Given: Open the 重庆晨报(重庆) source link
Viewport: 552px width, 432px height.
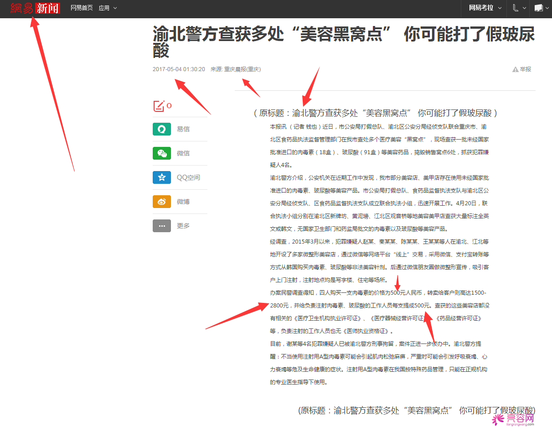Looking at the screenshot, I should [242, 69].
